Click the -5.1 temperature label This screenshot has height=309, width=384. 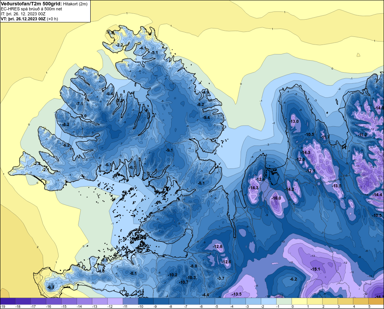(x=154, y=53)
